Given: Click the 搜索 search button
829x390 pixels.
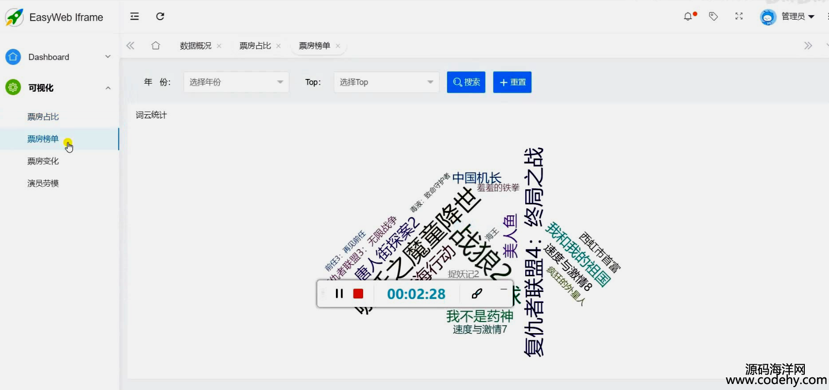Looking at the screenshot, I should coord(466,82).
